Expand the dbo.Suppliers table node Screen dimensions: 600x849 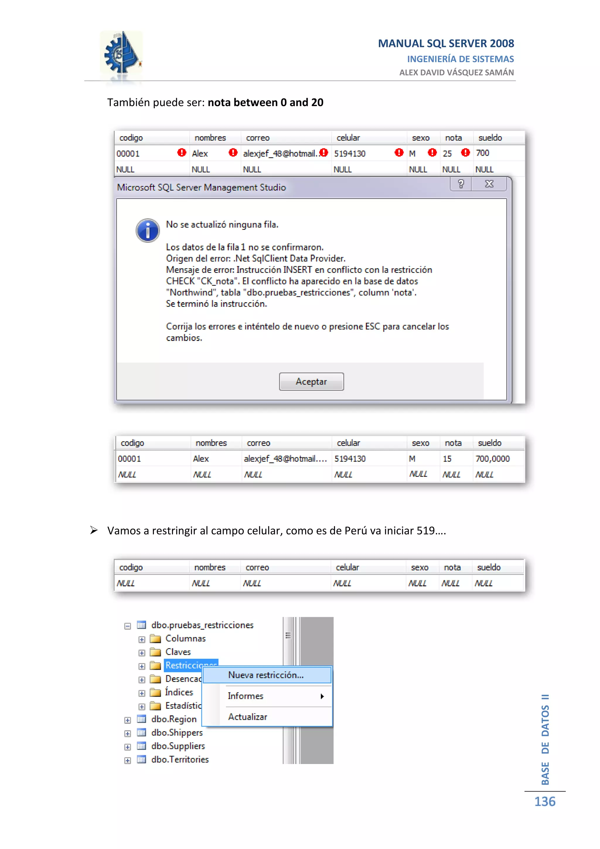coord(127,747)
